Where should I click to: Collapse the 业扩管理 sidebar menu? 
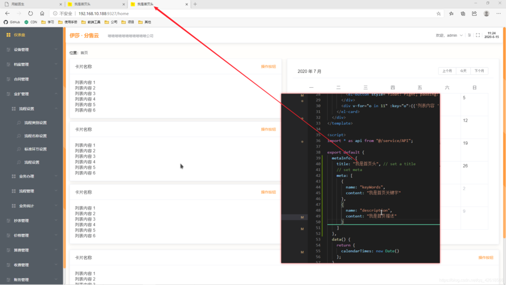click(x=32, y=94)
